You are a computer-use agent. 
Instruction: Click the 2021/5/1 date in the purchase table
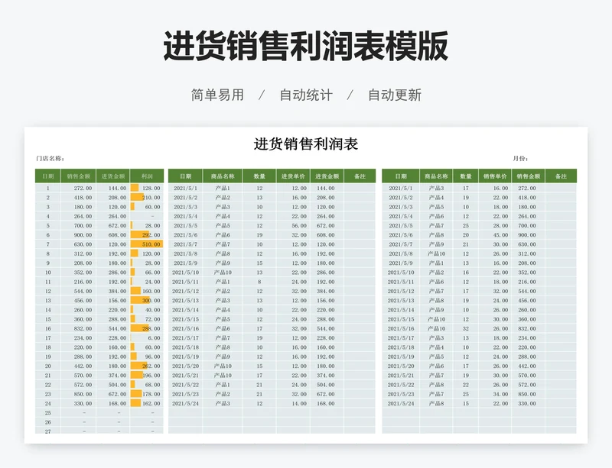tap(185, 189)
